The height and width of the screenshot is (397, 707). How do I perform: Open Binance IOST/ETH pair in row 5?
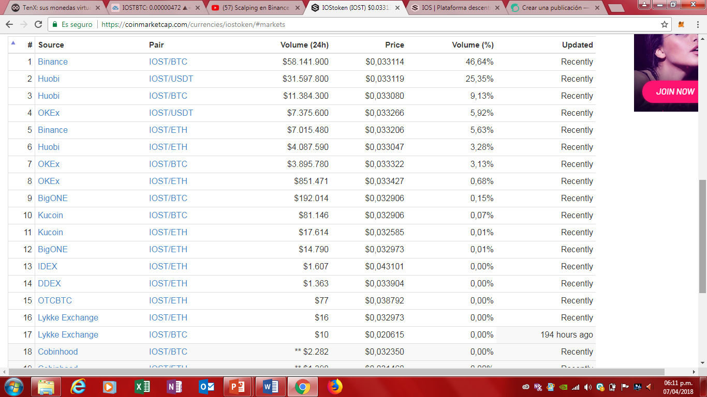(x=168, y=130)
